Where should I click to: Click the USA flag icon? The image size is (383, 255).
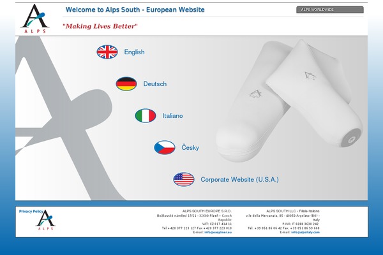pyautogui.click(x=184, y=179)
